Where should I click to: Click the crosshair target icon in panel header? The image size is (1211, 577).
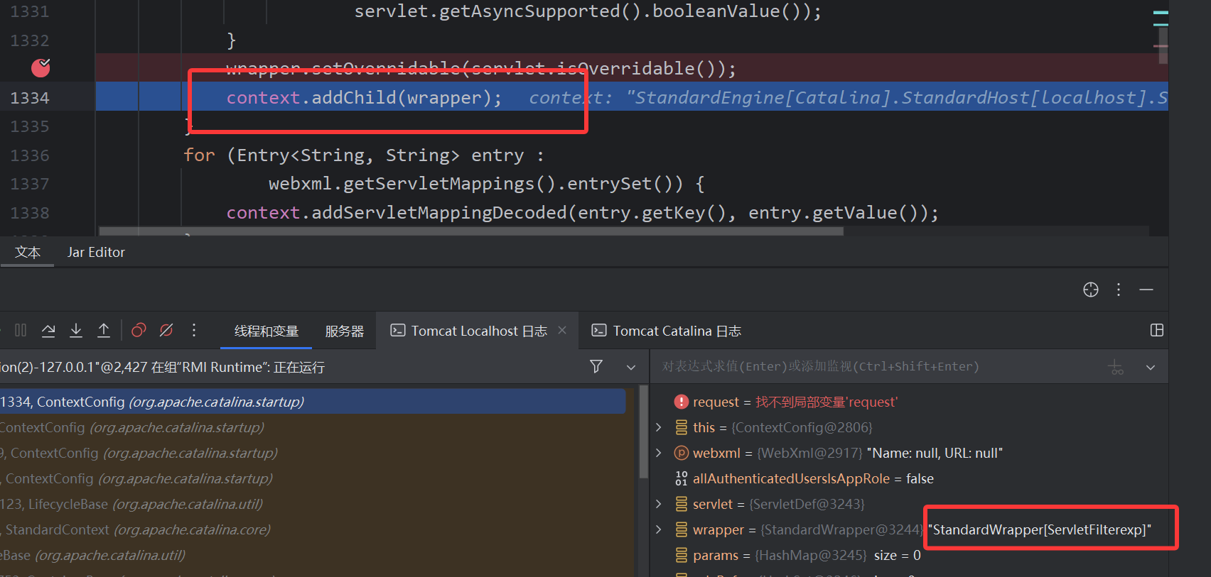pos(1090,290)
